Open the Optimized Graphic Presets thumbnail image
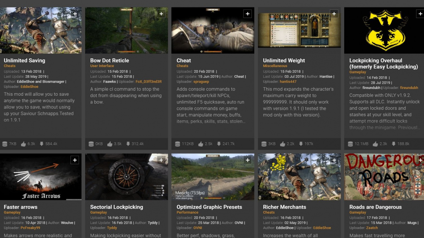This screenshot has height=238, width=424. tap(212, 177)
